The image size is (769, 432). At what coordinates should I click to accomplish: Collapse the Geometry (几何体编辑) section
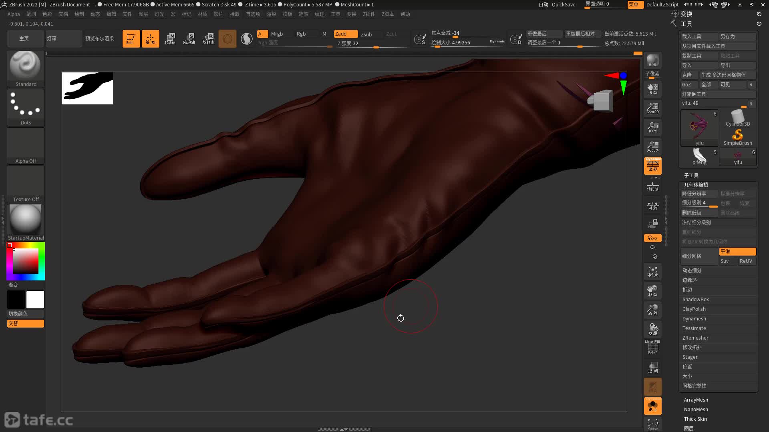point(696,185)
